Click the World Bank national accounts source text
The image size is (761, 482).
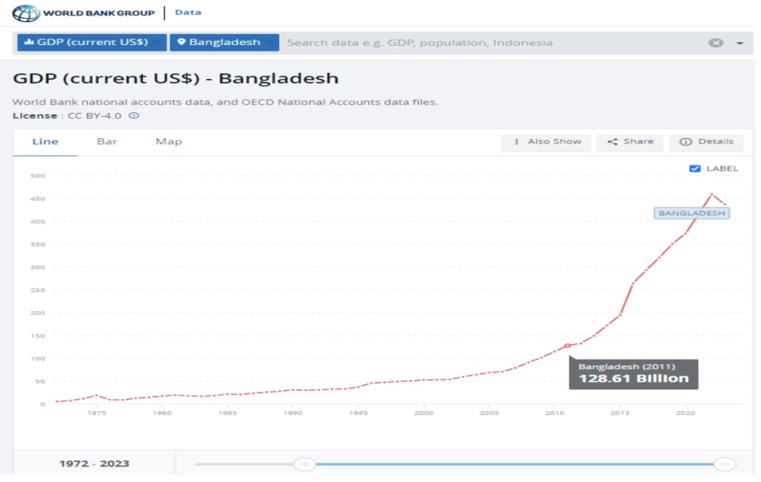click(x=225, y=102)
